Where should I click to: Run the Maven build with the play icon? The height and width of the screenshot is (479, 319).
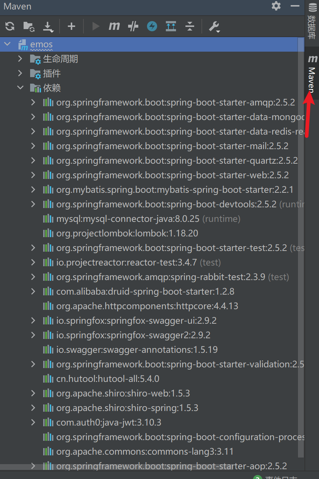pyautogui.click(x=95, y=26)
